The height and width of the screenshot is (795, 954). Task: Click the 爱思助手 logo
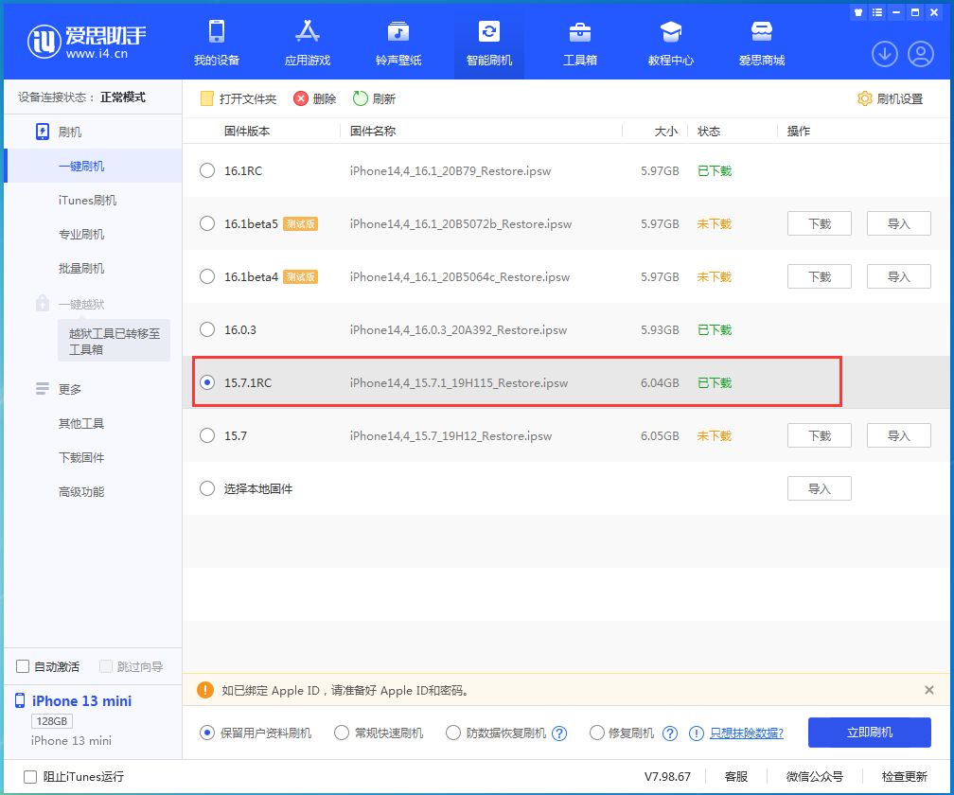click(x=87, y=42)
